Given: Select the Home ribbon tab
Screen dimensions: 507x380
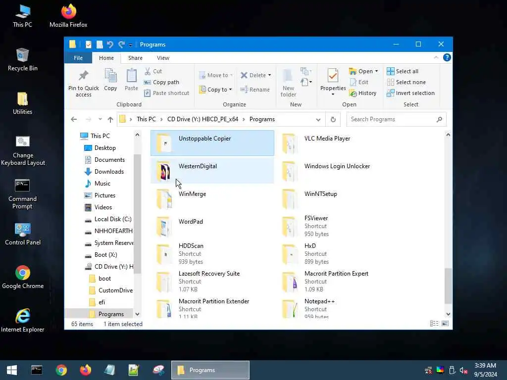Looking at the screenshot, I should 106,58.
